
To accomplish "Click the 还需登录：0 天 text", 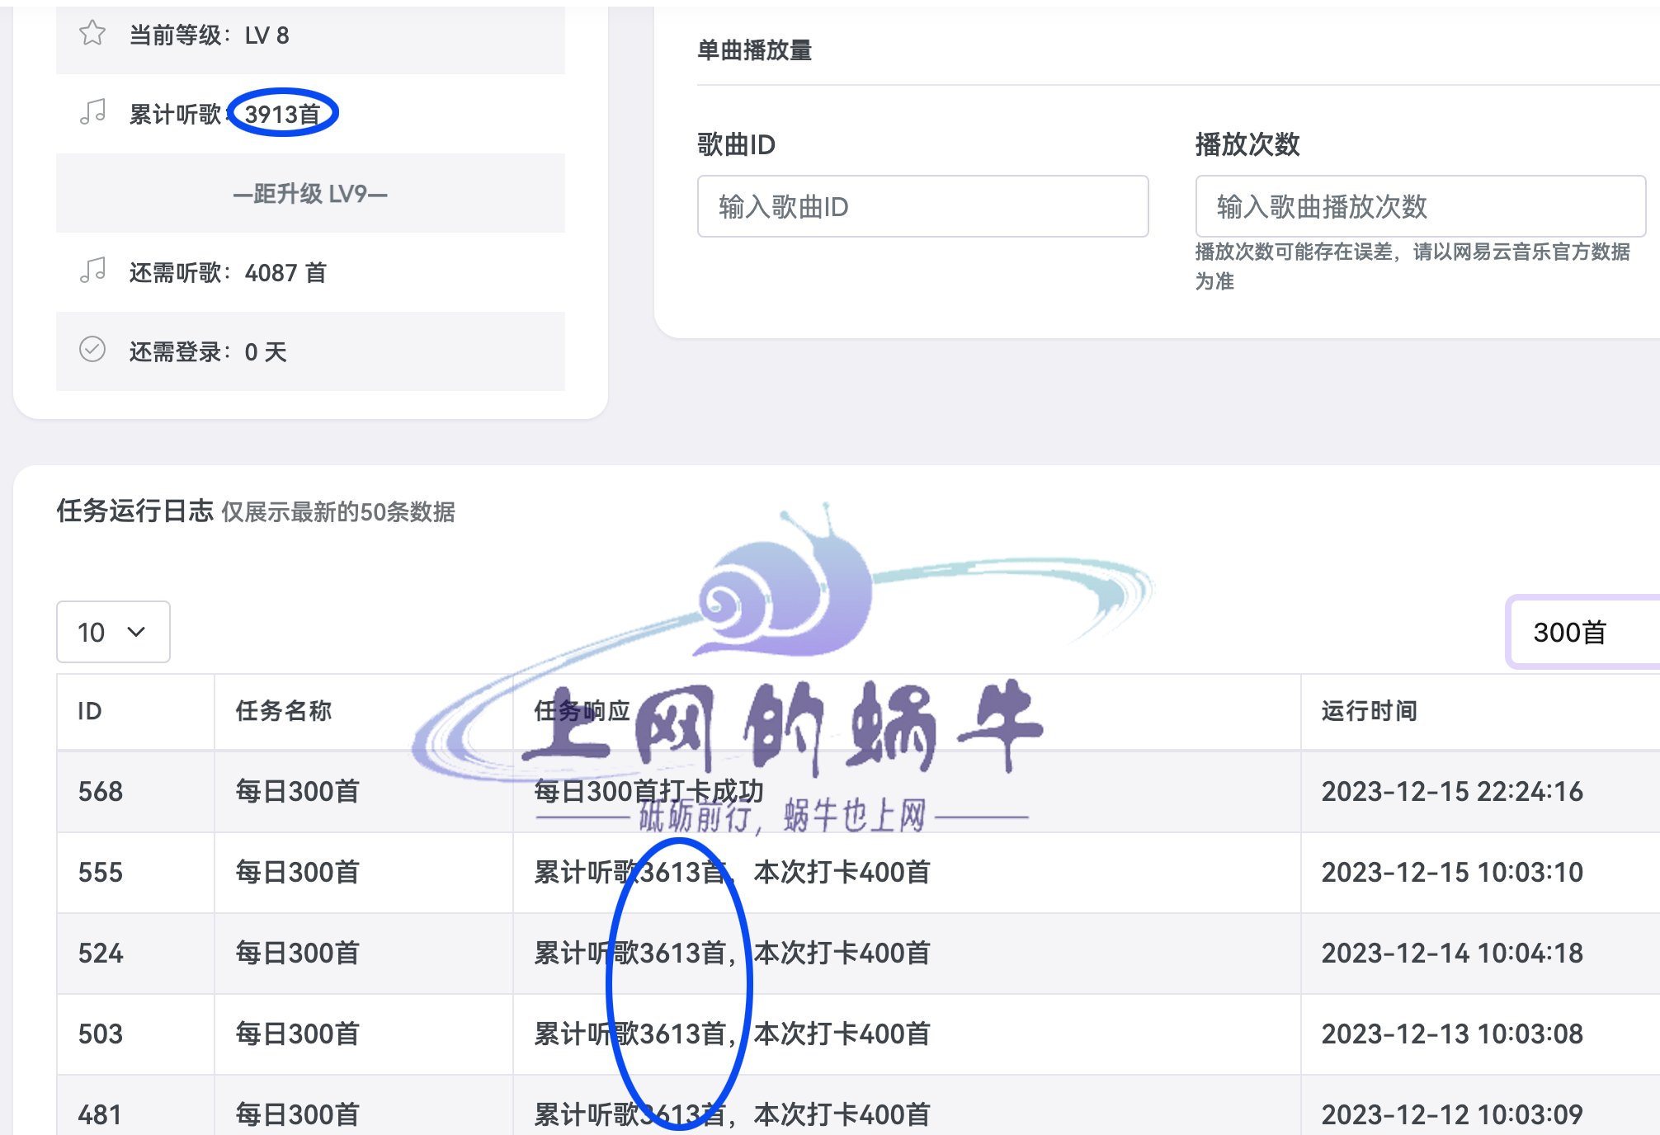I will coord(208,352).
